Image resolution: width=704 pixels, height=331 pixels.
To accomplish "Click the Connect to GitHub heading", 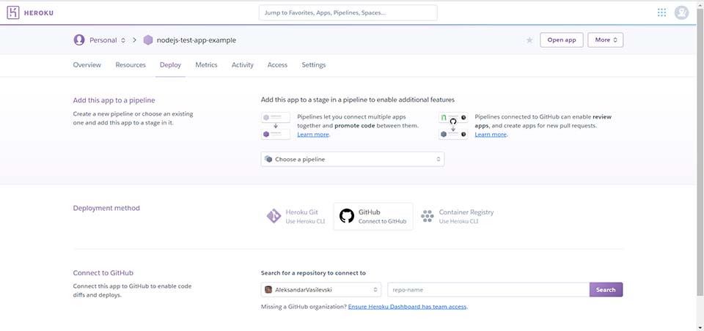I will [103, 272].
